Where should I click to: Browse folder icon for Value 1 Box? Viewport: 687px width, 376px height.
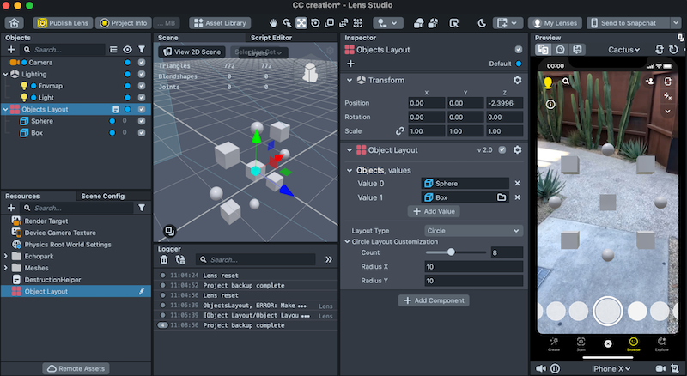[x=502, y=197]
